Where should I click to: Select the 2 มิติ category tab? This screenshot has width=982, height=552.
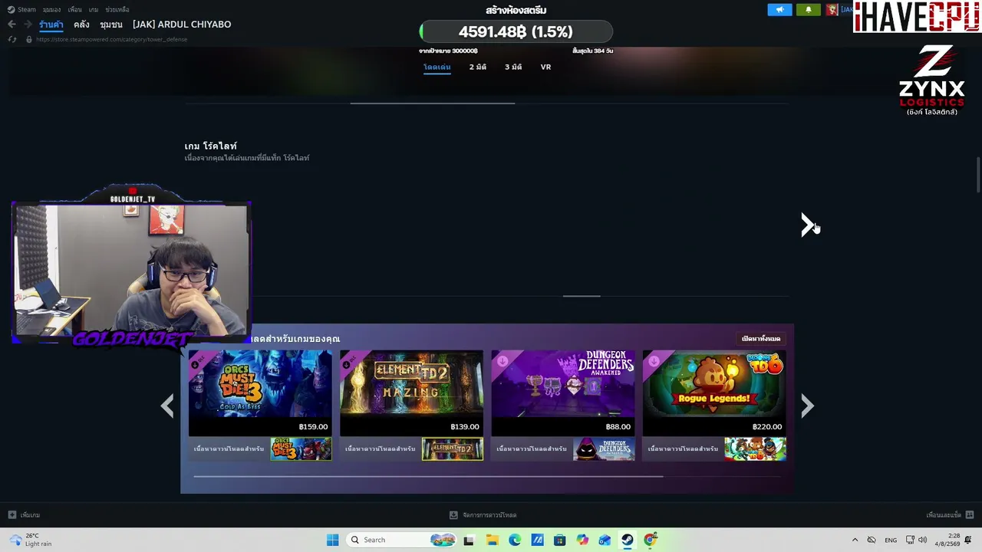(x=478, y=67)
